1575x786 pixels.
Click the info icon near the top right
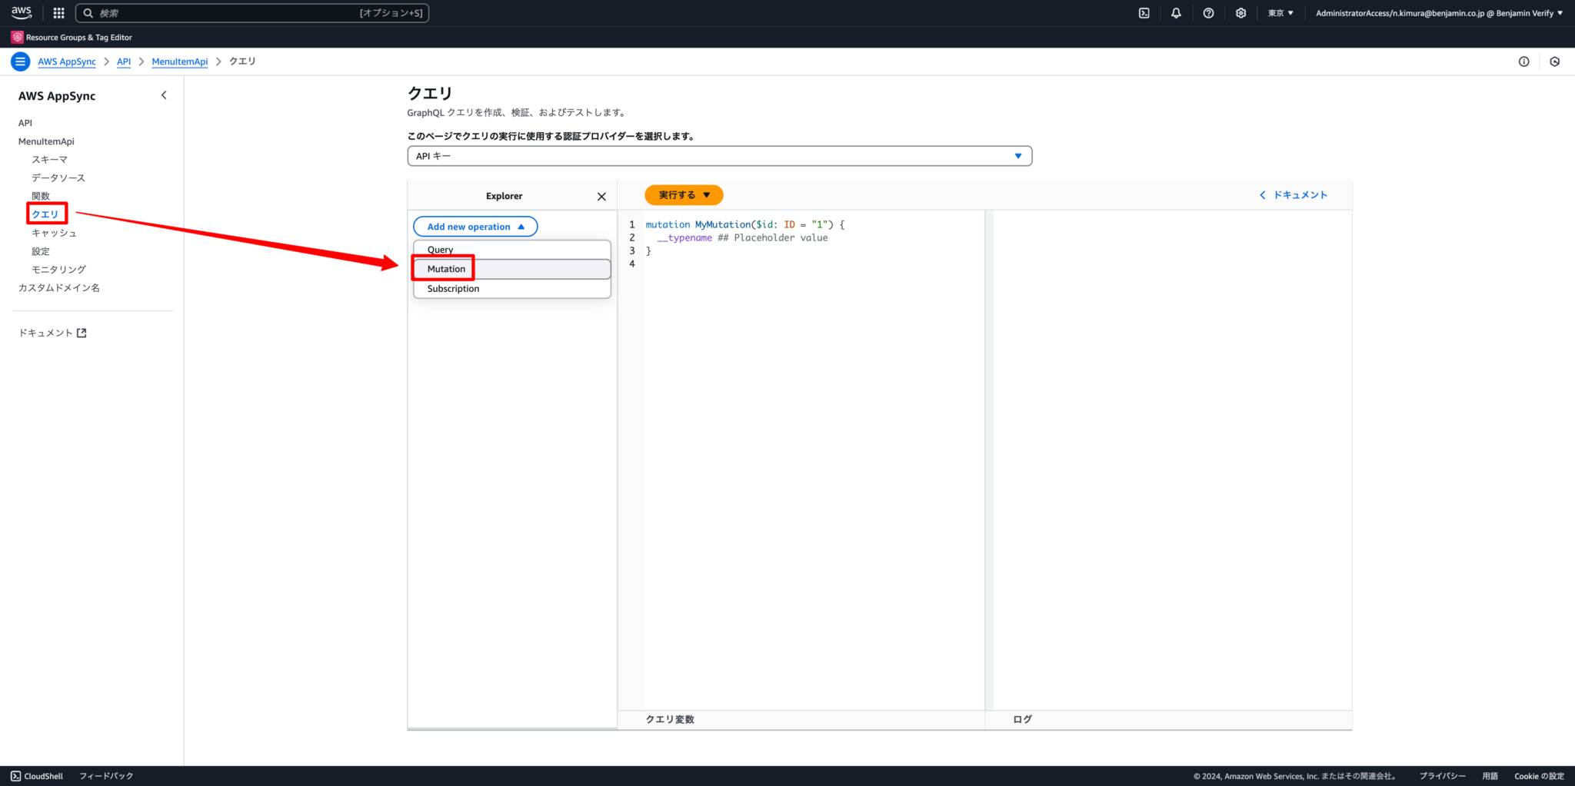1525,61
